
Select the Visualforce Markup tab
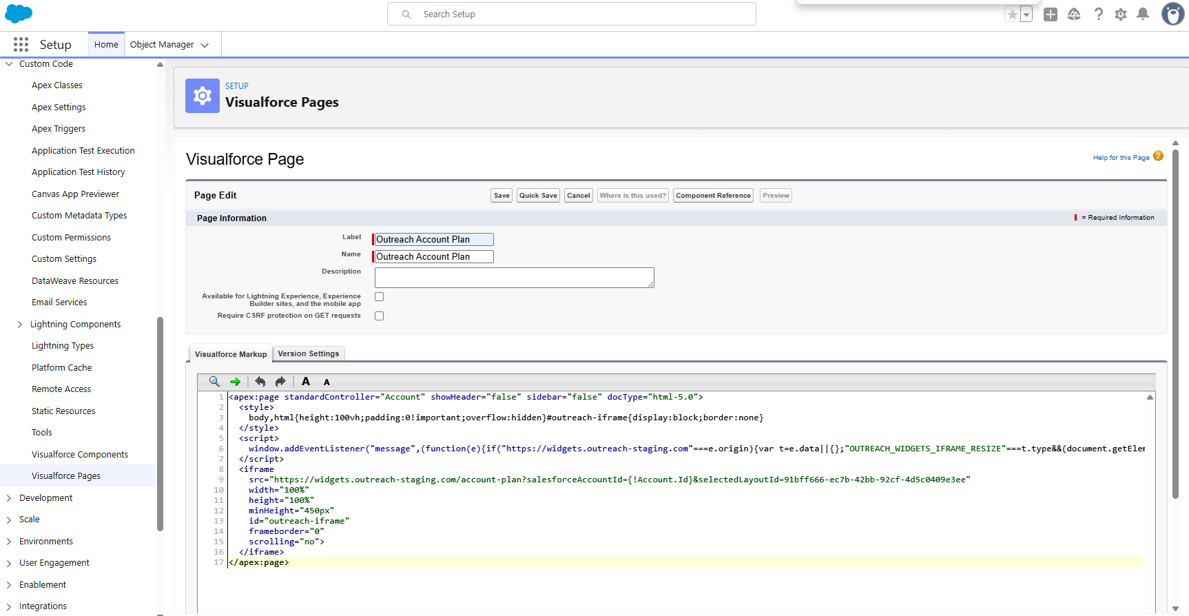tap(231, 354)
